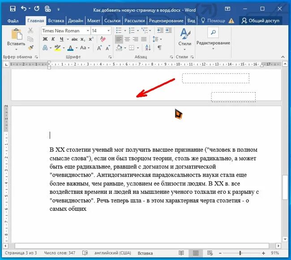This screenshot has height=260, width=291.
Task: Open underline style dropdown arrow
Action: click(x=68, y=39)
